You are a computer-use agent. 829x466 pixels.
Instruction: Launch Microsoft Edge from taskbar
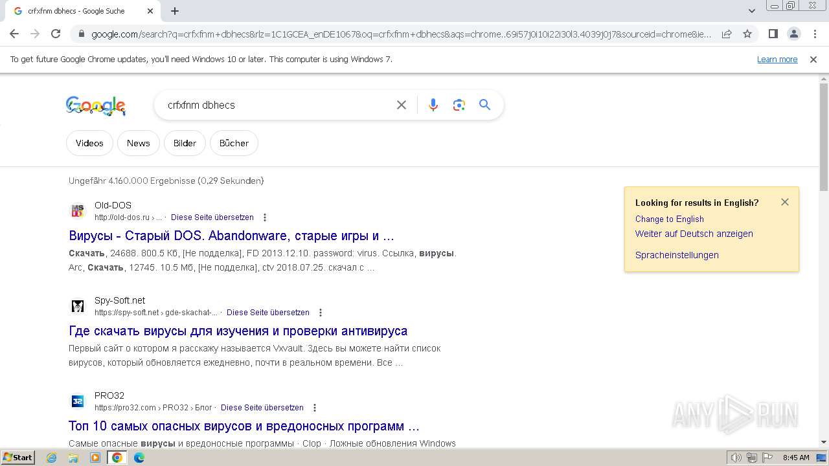pyautogui.click(x=139, y=458)
